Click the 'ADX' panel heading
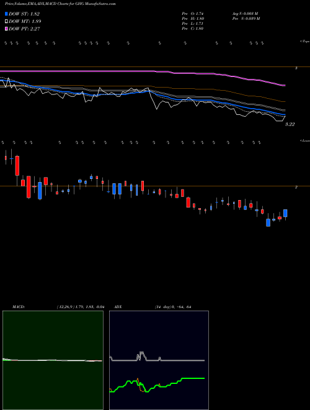 click(x=118, y=307)
